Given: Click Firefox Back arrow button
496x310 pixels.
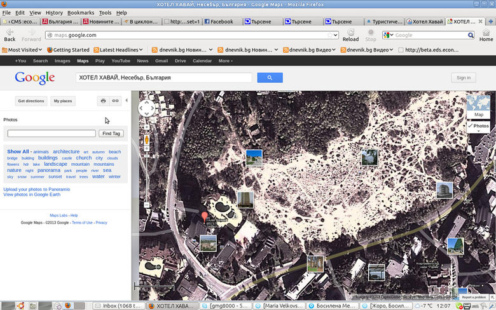Looking at the screenshot, I should pos(10,35).
